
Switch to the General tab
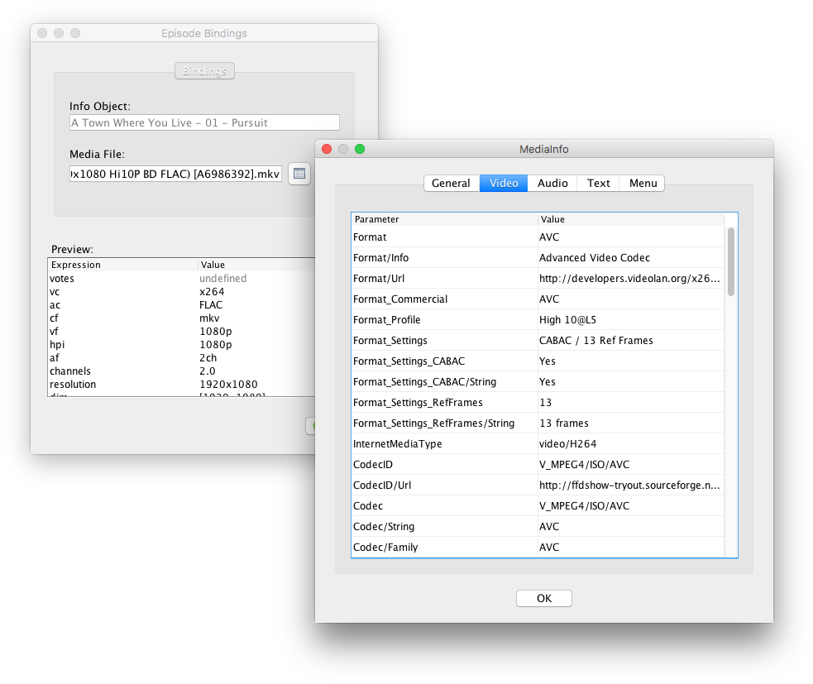451,183
